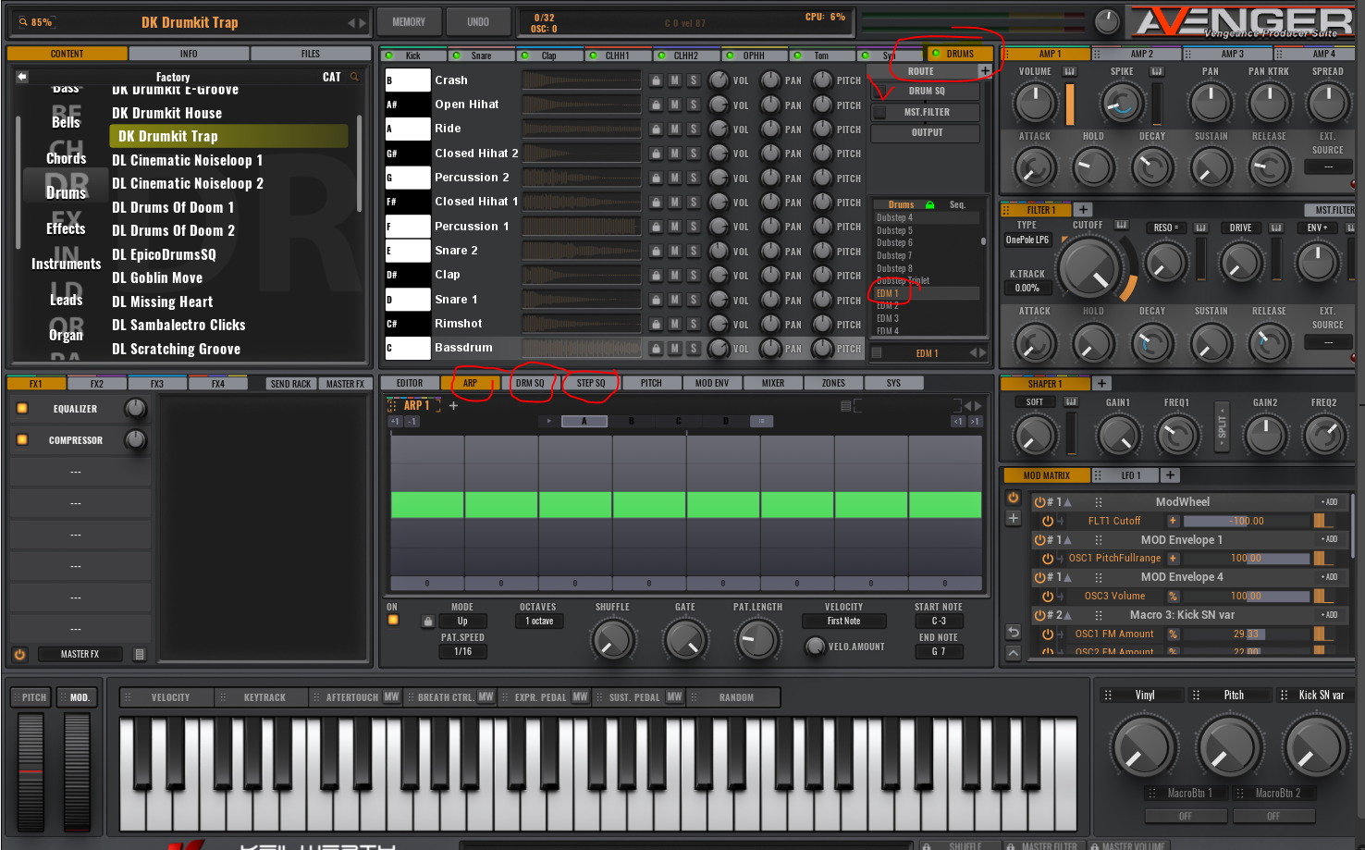Open the filter TYPE dropdown showing OnePole LP6
The image size is (1365, 850).
point(1027,240)
